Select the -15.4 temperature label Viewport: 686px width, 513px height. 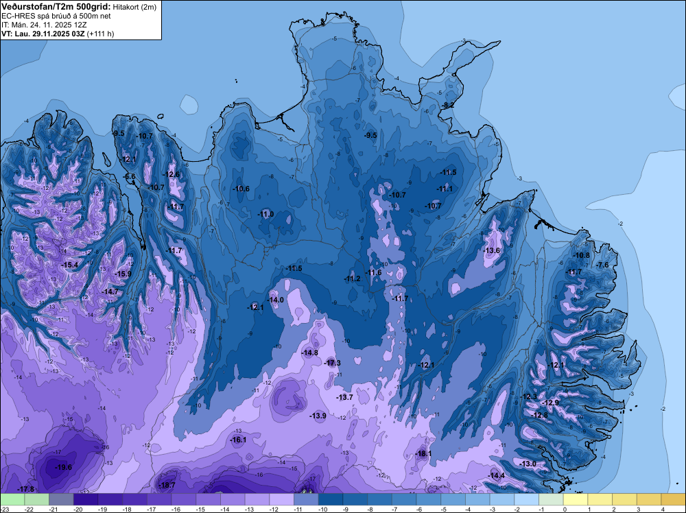point(69,265)
